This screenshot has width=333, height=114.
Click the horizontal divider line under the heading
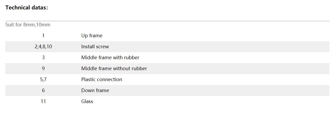pyautogui.click(x=167, y=21)
